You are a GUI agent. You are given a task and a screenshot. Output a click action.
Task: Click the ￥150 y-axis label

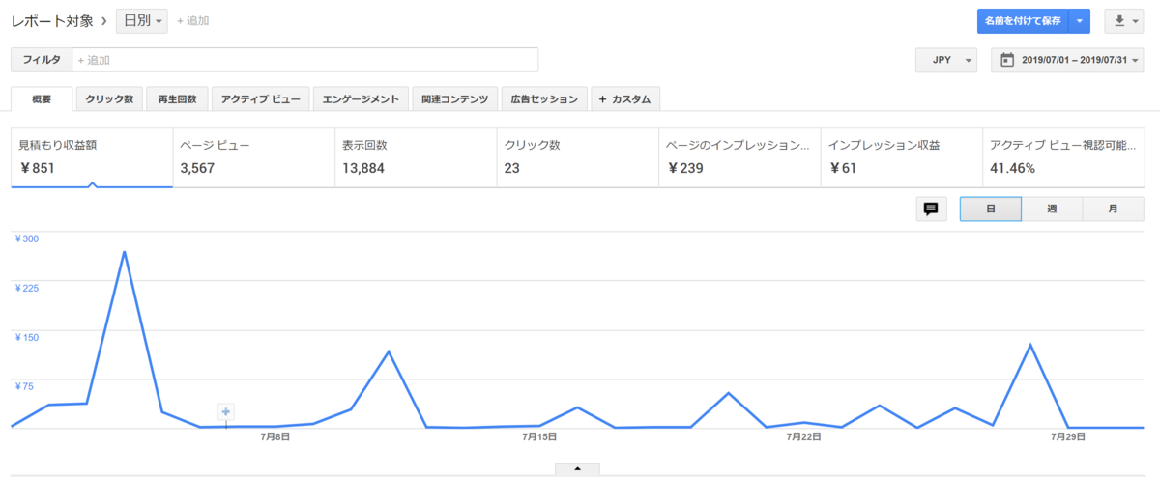pyautogui.click(x=26, y=337)
